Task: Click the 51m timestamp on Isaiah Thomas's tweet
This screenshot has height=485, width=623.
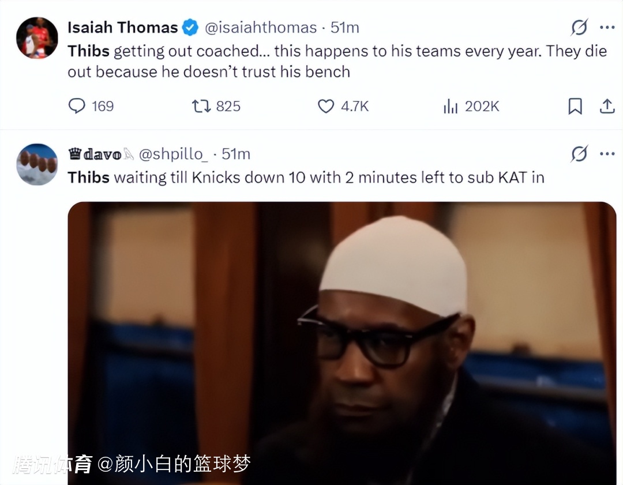Action: point(345,28)
